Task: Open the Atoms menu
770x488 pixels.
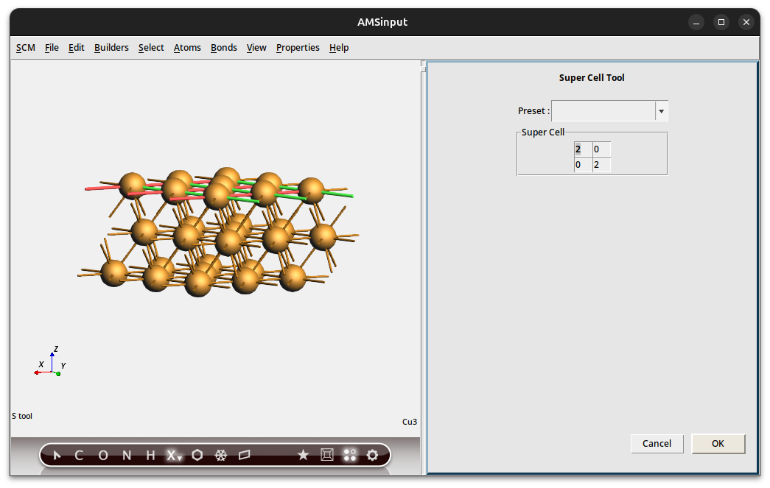Action: pos(187,47)
